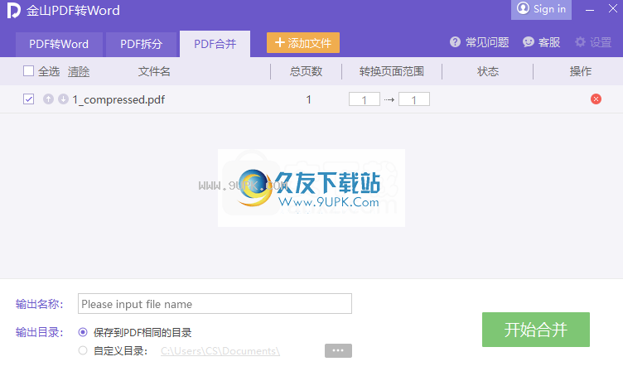Click the output file name input field
Screen dimensions: 623x376
coord(215,304)
